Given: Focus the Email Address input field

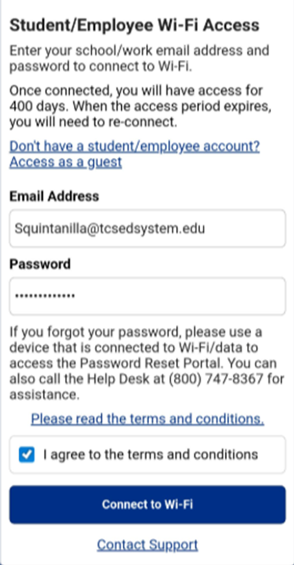Looking at the screenshot, I should coord(147,228).
